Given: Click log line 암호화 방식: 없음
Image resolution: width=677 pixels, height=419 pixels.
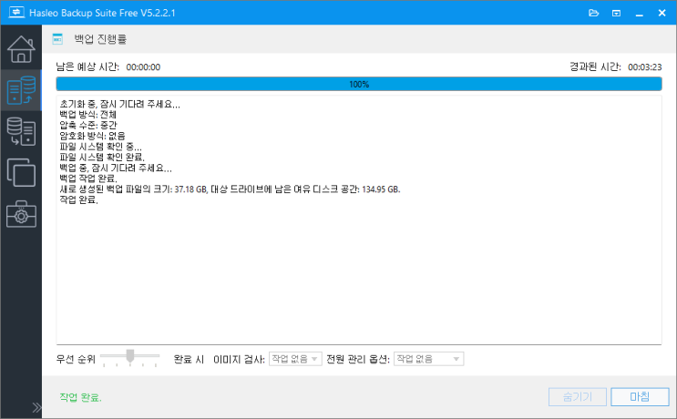Looking at the screenshot, I should click(x=92, y=136).
